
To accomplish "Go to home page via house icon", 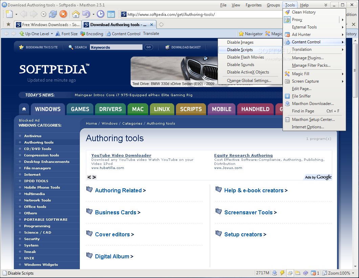I will [76, 14].
